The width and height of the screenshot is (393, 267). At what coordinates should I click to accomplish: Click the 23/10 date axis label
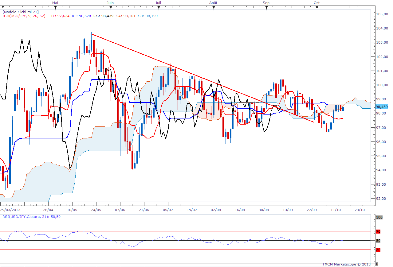click(360, 210)
